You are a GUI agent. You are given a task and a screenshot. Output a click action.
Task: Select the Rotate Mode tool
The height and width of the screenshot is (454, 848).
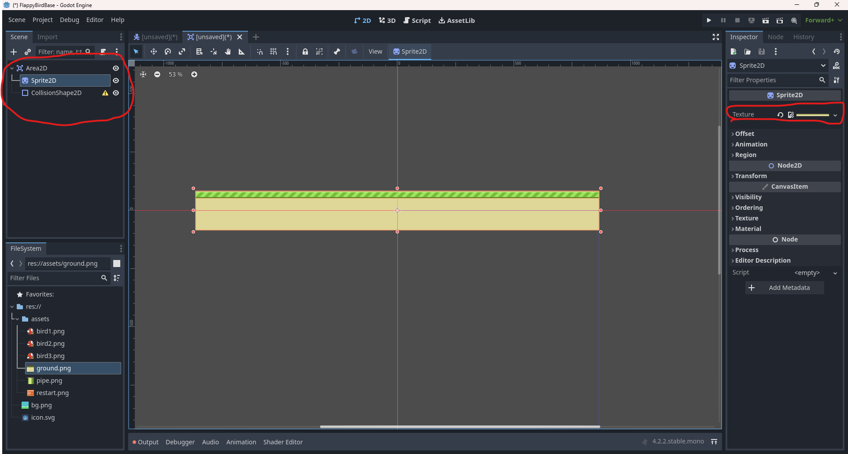click(x=168, y=51)
